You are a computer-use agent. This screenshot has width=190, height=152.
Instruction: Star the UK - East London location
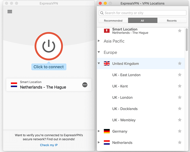point(180,75)
